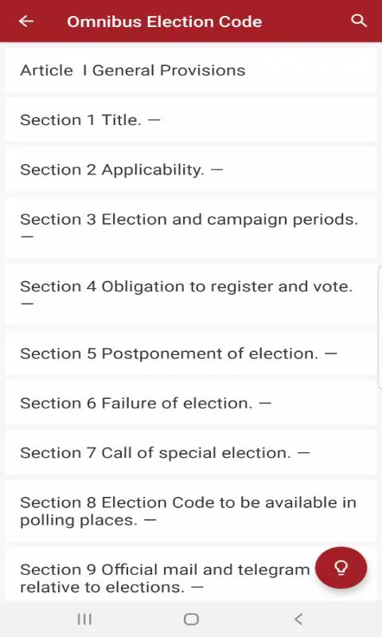View Section 6 Failure of election
Screen dimensions: 382x637
[x=191, y=403]
